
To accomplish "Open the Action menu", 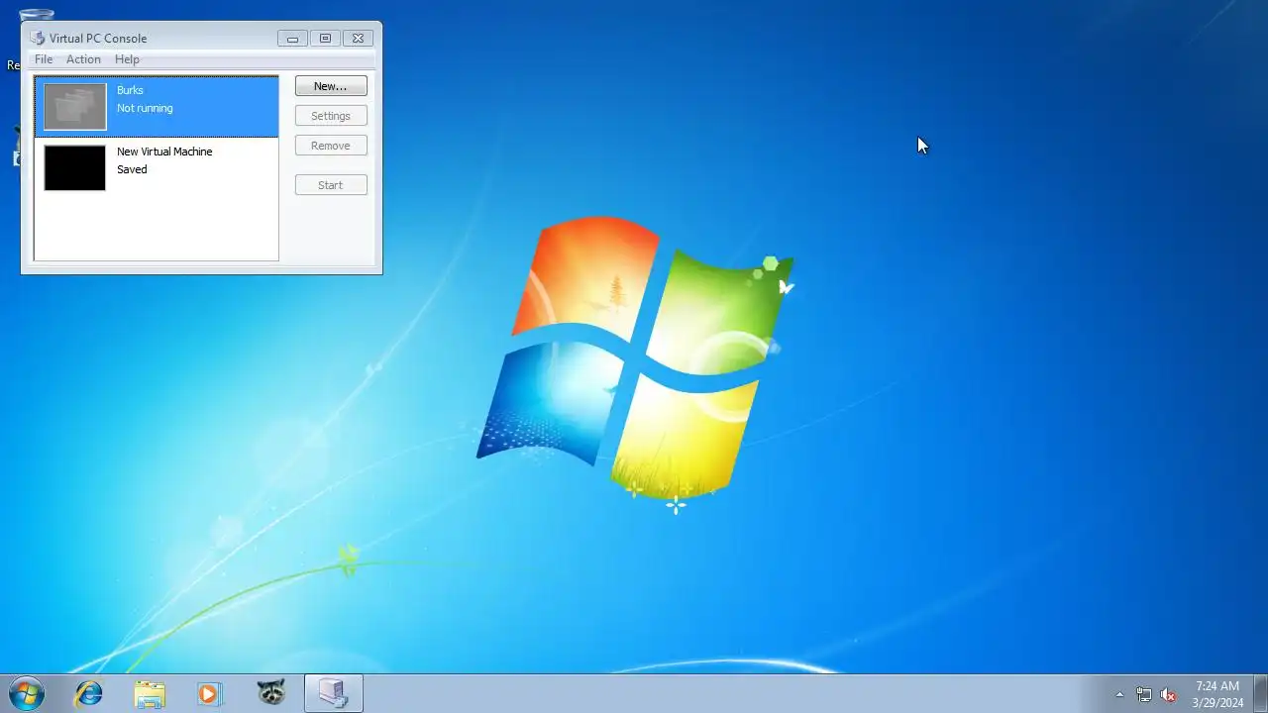I will coord(83,59).
